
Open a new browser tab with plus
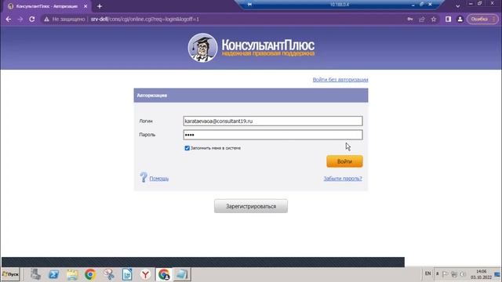pyautogui.click(x=100, y=6)
